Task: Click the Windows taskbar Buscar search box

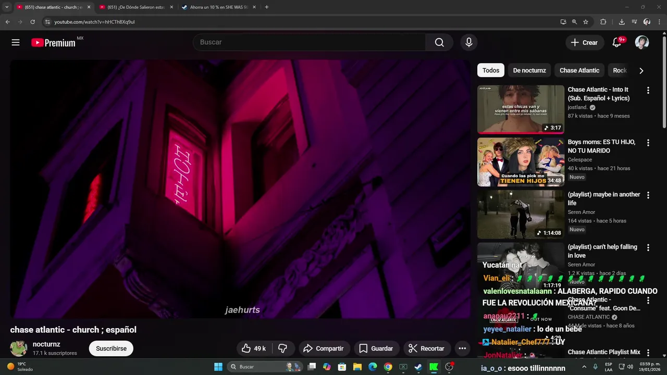Action: (264, 367)
